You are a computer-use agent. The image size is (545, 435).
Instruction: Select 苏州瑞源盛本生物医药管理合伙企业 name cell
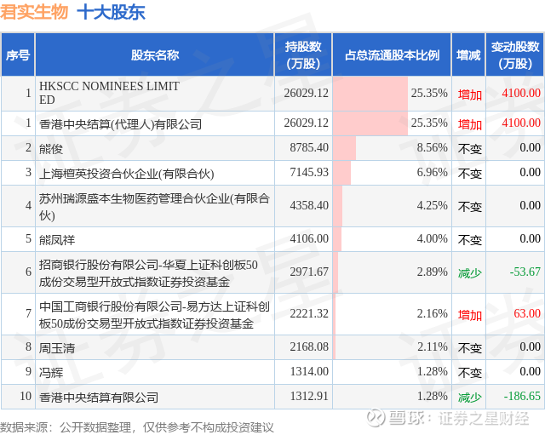pos(154,206)
